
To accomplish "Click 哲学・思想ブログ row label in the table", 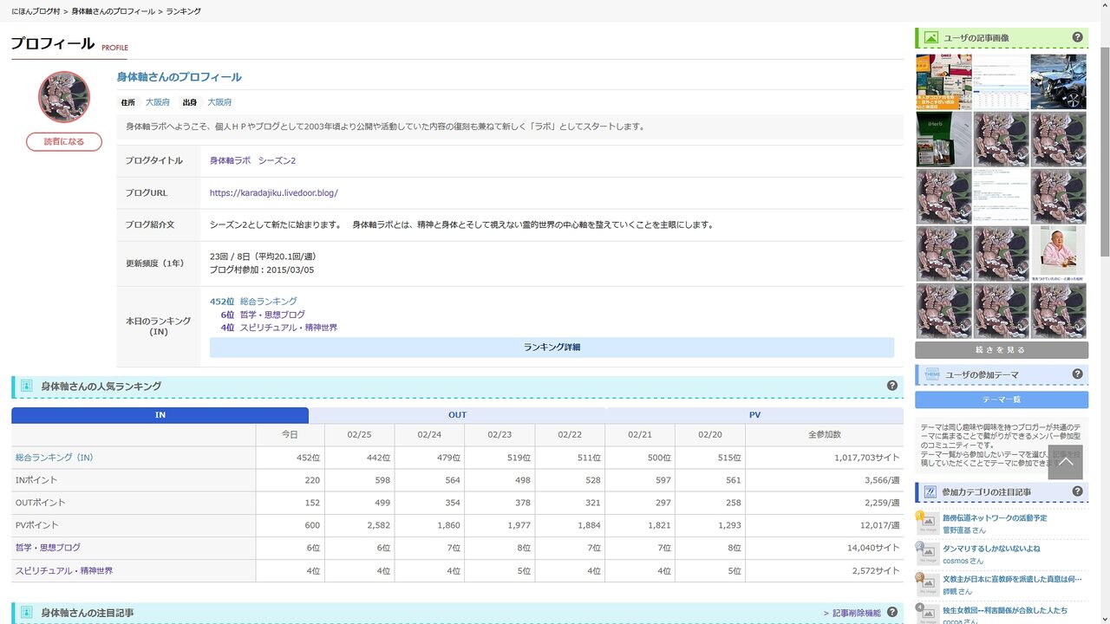I will coord(48,548).
